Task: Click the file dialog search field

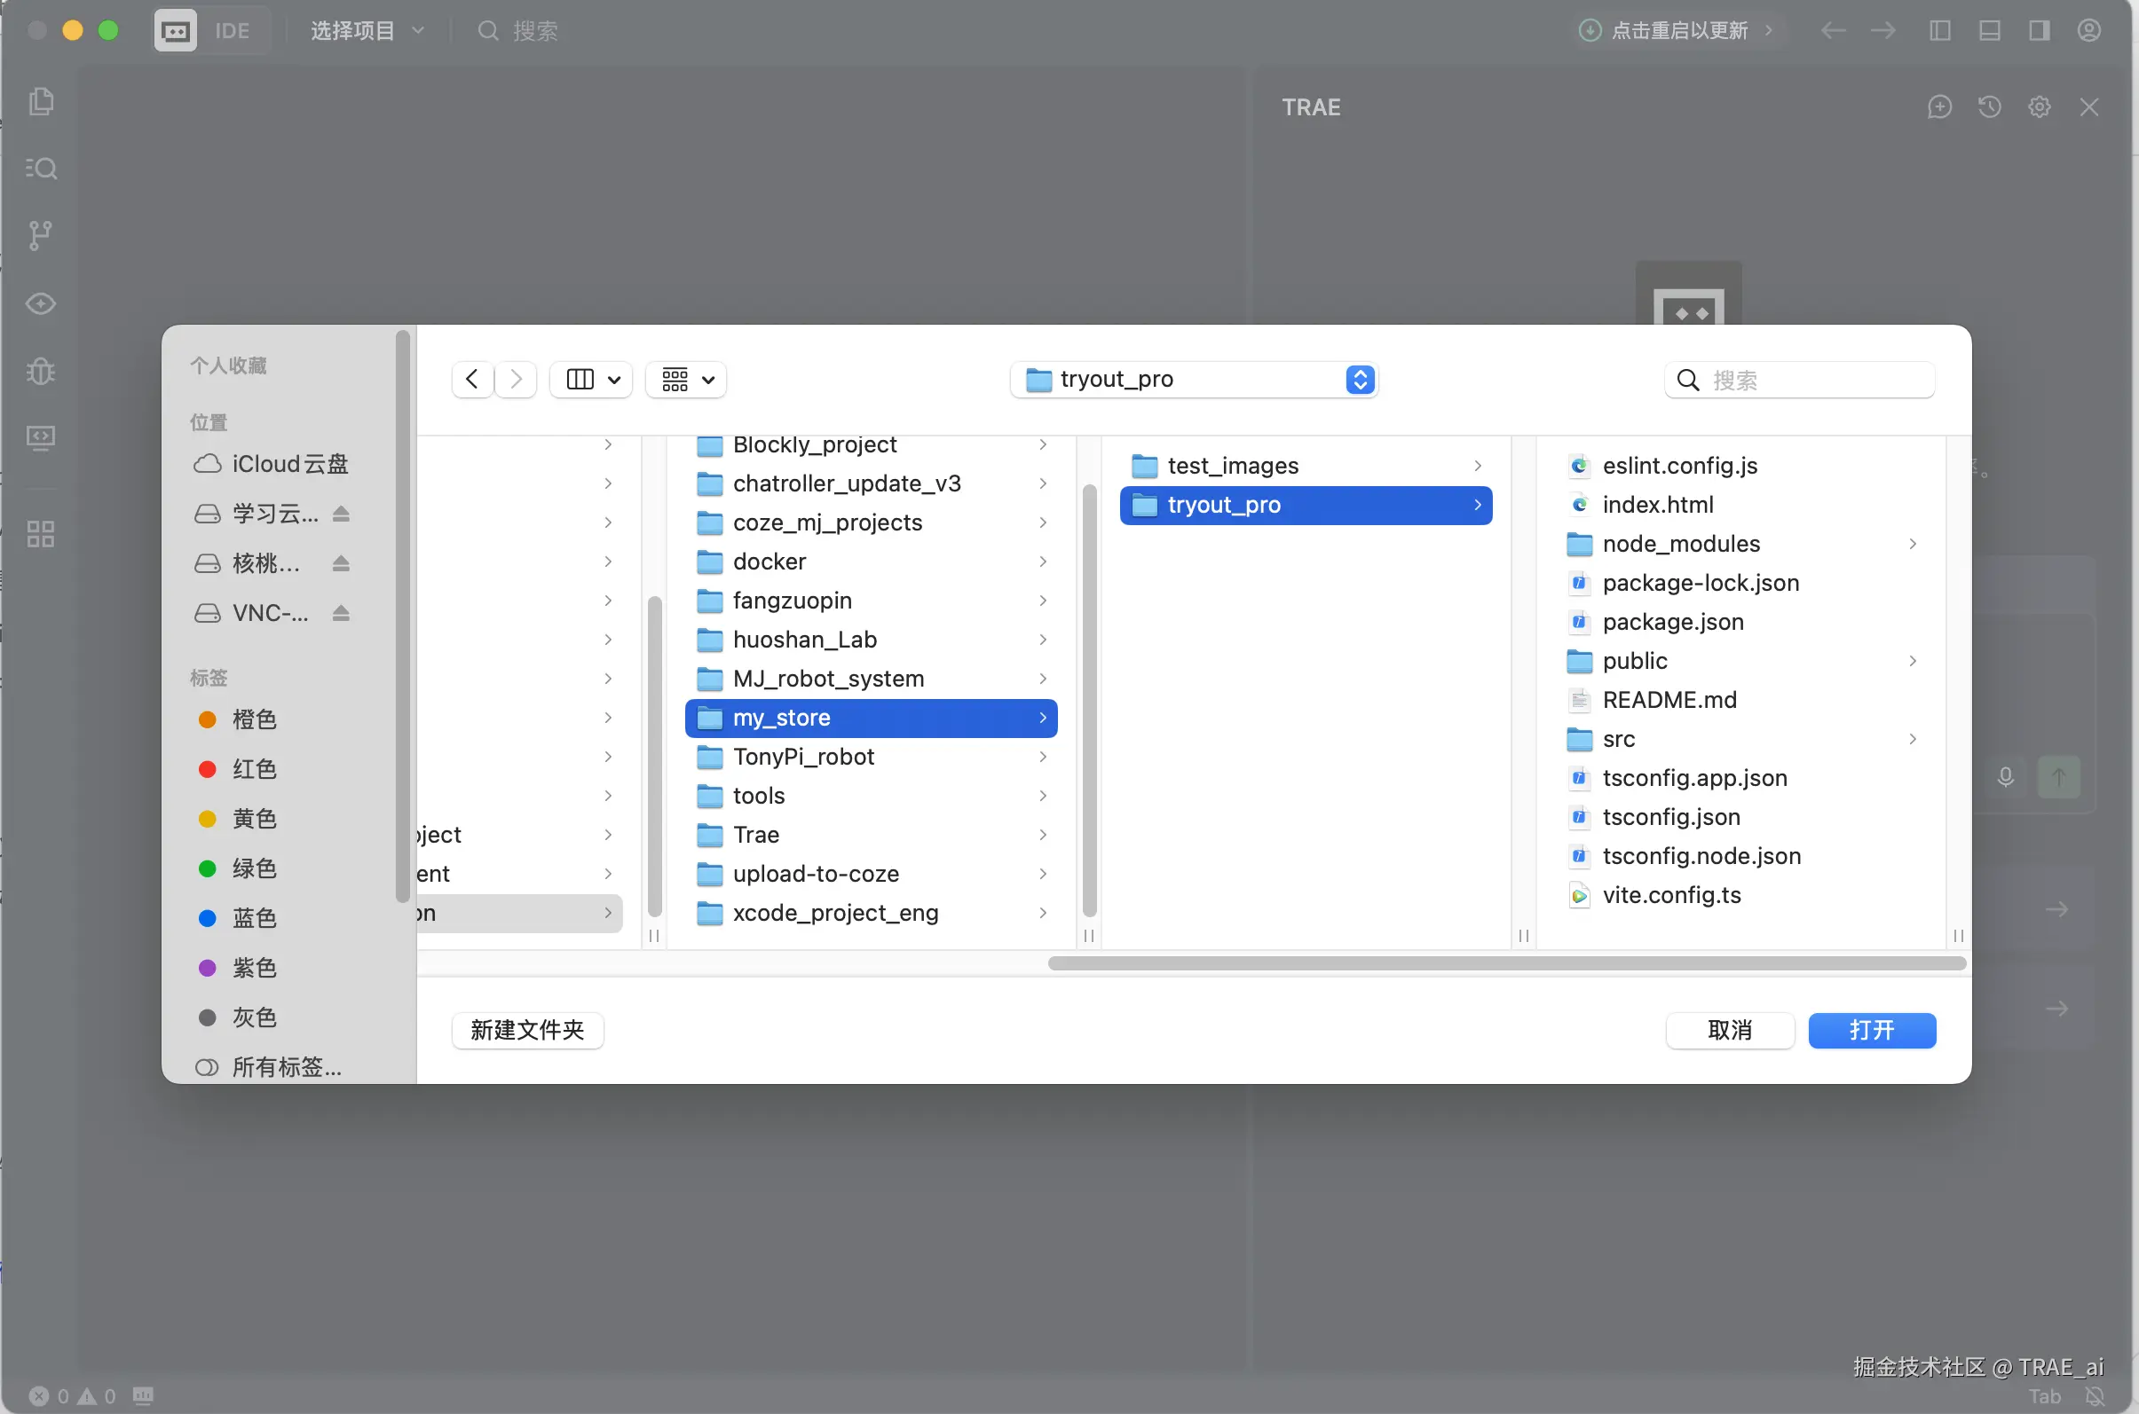Action: coord(1813,380)
